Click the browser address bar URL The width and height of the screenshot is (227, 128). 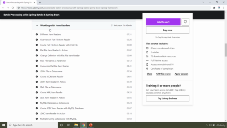[x=69, y=8]
